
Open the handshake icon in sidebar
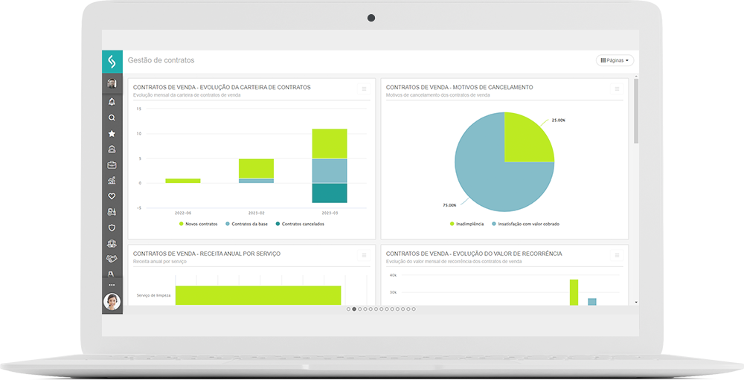(x=112, y=259)
